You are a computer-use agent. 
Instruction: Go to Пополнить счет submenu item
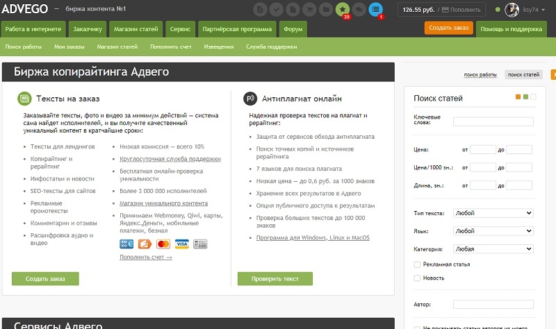171,47
